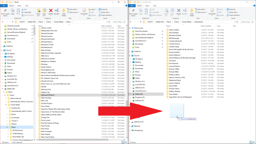Click Up arrow in Audiobooks window navigation
Image resolution: width=256 pixels, height=144 pixels.
(x=140, y=22)
